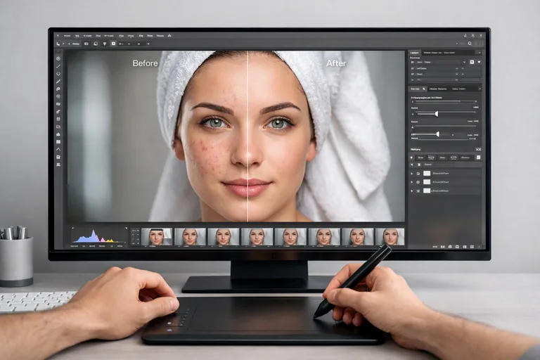The width and height of the screenshot is (540, 360).
Task: Click the tool icon at options bar's left end
Action: tap(59, 44)
